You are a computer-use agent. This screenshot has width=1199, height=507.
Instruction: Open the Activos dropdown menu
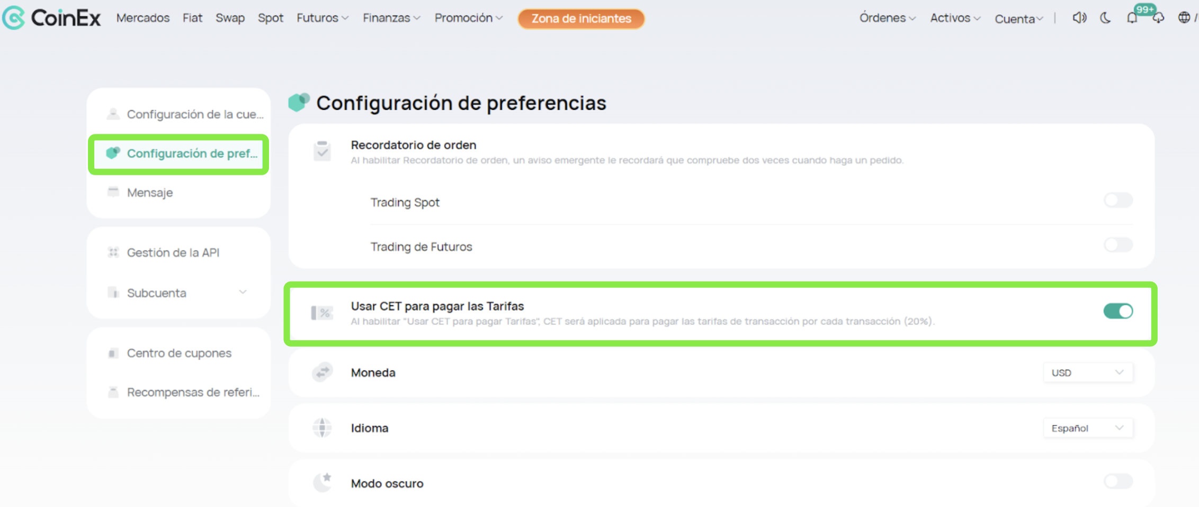955,18
